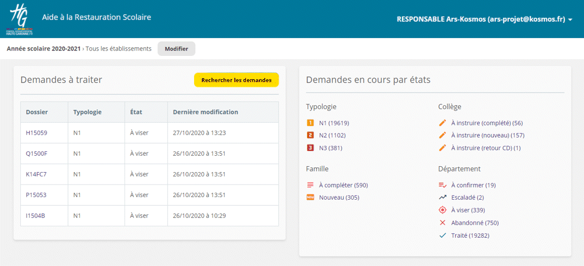Select À instruire (nouveau) (157) filter
The height and width of the screenshot is (266, 584).
click(487, 136)
